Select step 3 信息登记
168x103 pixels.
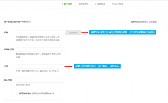click(x=100, y=4)
